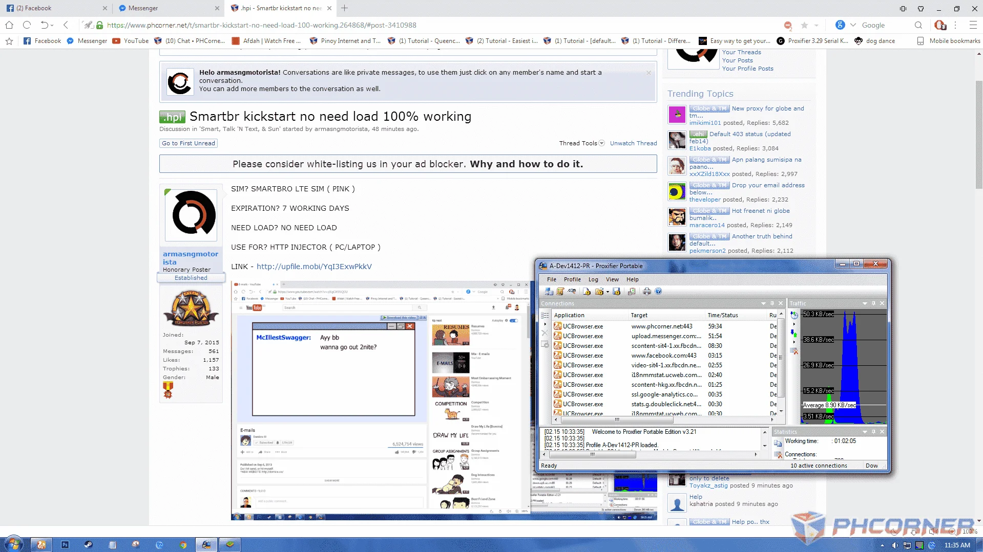Screen dimensions: 983x552
Task: Open upfile.mobi download link
Action: click(x=314, y=267)
